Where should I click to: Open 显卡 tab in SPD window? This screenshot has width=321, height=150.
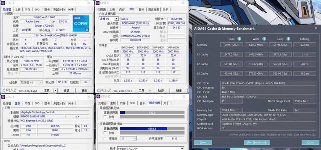[x=141, y=9]
